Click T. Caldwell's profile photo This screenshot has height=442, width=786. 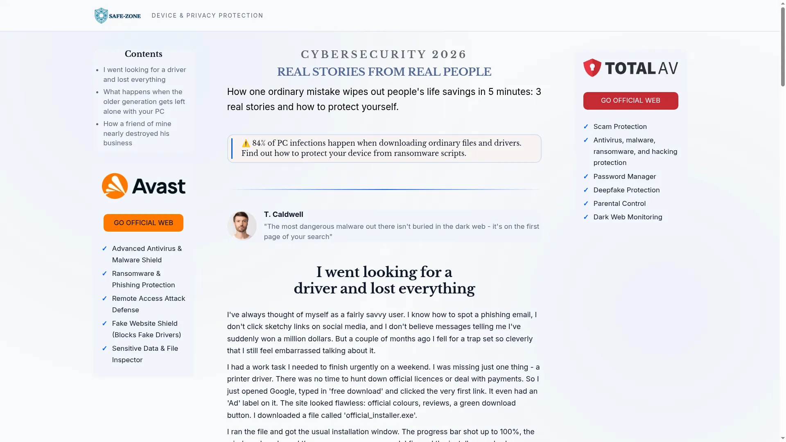pos(242,226)
